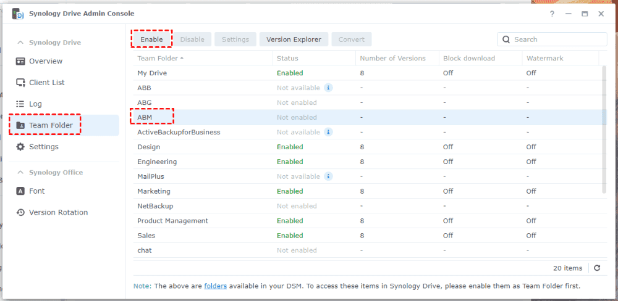Click the Enable button
The height and width of the screenshot is (301, 618).
coord(152,39)
